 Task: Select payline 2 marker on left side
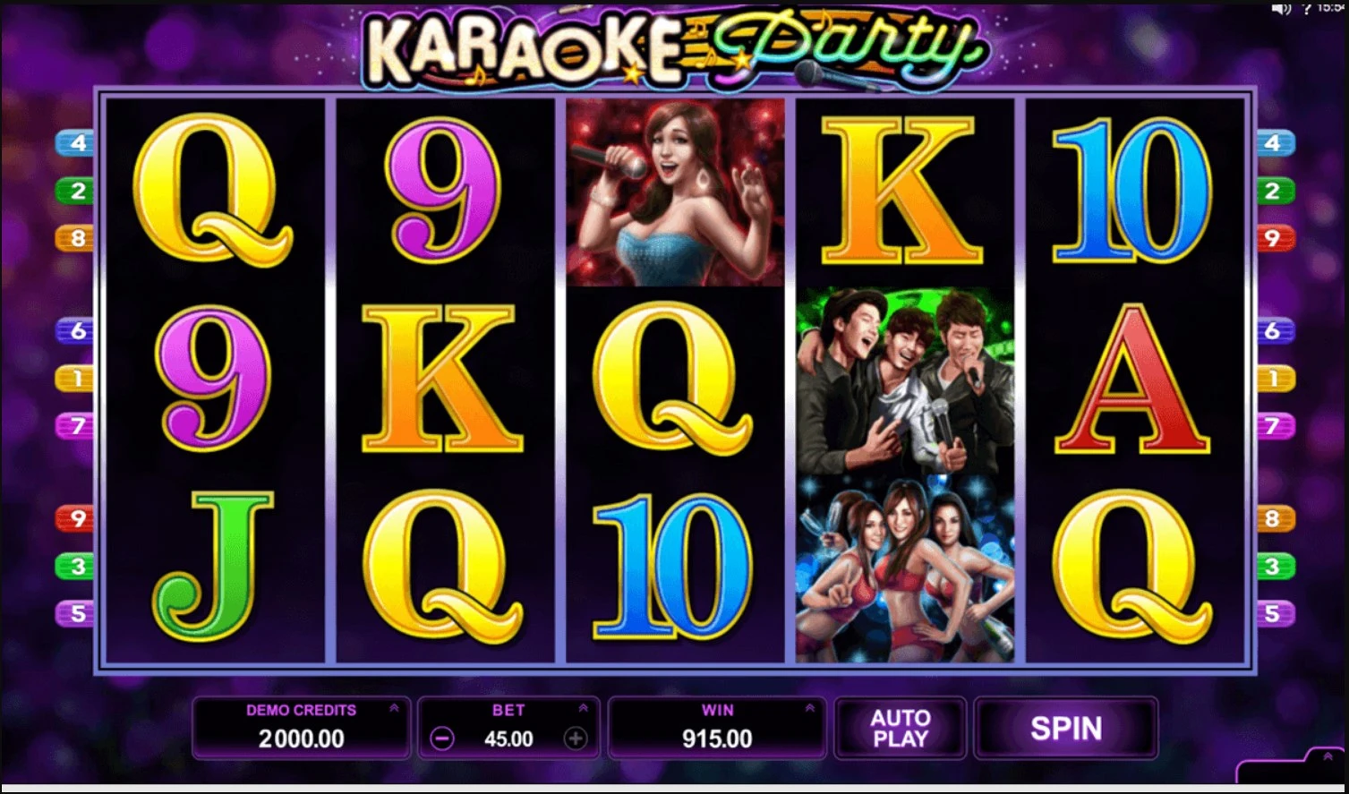pos(75,191)
